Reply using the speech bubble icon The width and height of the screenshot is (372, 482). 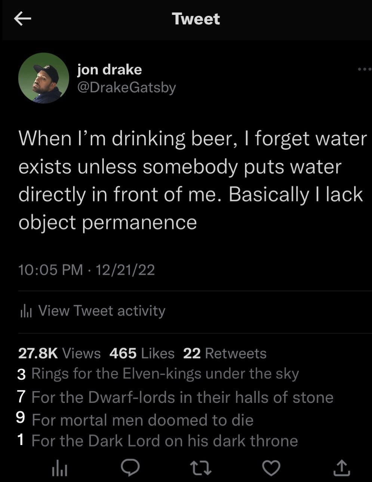coord(130,468)
